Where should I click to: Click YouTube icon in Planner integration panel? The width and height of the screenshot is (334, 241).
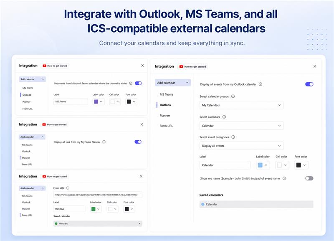pos(44,124)
